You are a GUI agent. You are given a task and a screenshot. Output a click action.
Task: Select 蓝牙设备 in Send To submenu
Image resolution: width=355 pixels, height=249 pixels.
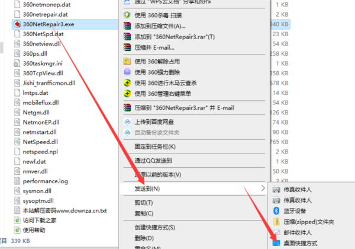pyautogui.click(x=312, y=211)
